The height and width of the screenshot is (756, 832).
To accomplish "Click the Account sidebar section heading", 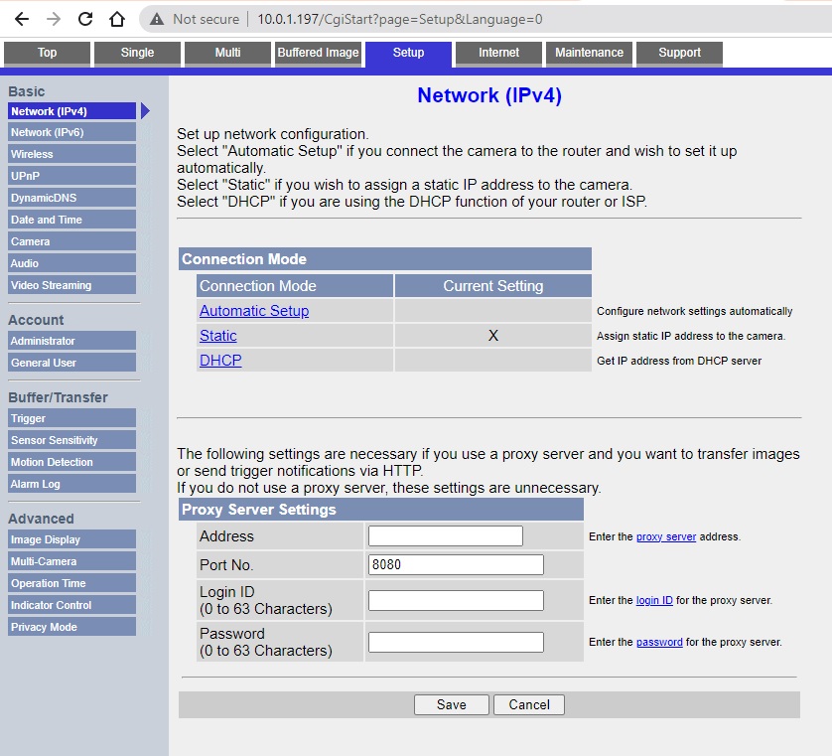I will pos(36,320).
